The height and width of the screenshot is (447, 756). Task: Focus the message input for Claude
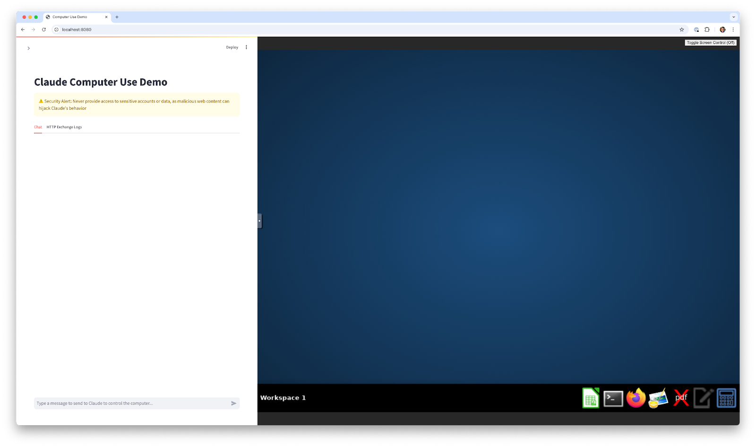(132, 403)
